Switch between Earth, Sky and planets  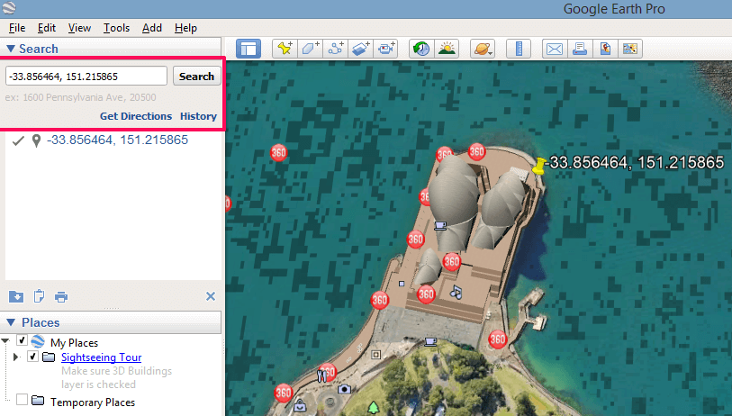click(483, 49)
